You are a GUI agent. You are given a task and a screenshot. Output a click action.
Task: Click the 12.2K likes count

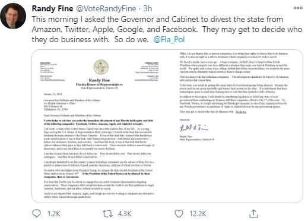pos(198,214)
